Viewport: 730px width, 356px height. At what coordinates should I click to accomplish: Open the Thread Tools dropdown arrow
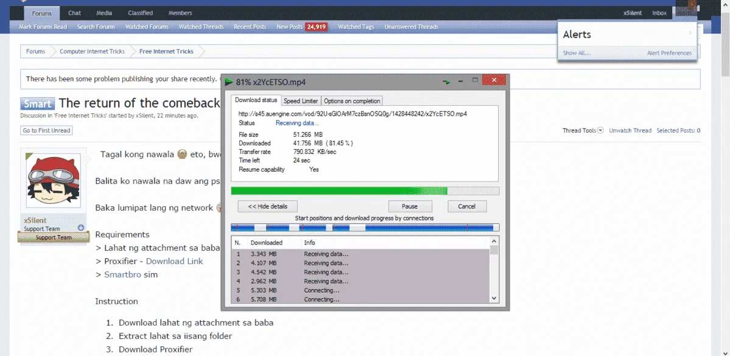(600, 131)
